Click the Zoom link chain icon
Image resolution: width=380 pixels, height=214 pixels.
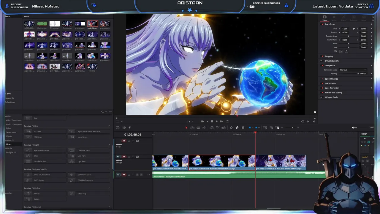tap(354, 29)
